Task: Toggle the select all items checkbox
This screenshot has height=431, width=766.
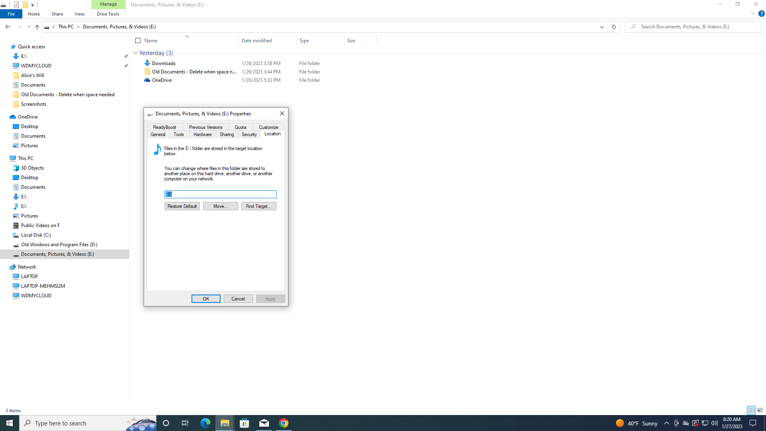Action: [x=138, y=41]
